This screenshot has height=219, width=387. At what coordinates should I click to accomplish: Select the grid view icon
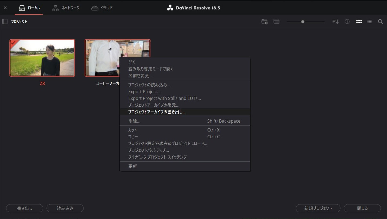[x=359, y=21]
